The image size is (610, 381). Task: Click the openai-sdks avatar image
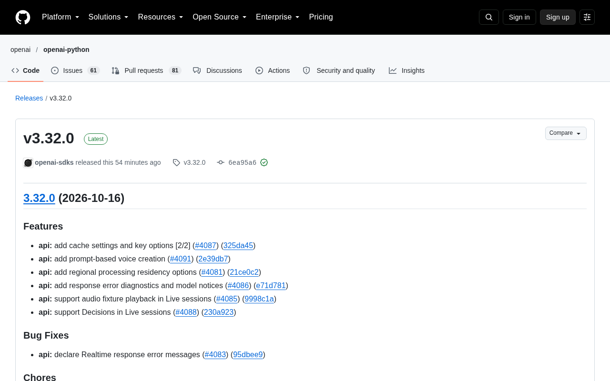pyautogui.click(x=28, y=163)
